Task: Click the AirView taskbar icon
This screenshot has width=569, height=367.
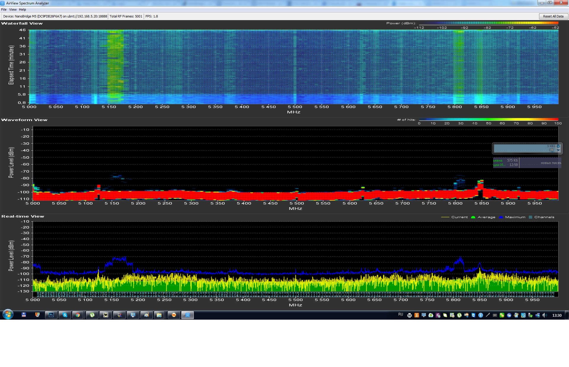Action: pyautogui.click(x=187, y=315)
